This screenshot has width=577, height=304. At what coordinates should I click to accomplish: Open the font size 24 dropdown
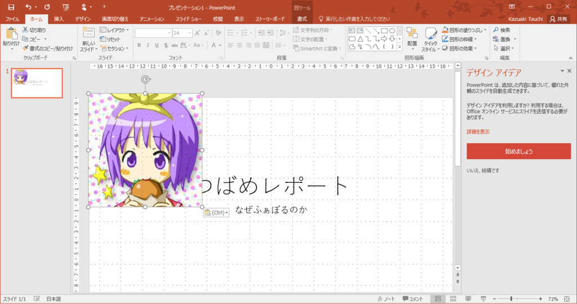point(189,33)
